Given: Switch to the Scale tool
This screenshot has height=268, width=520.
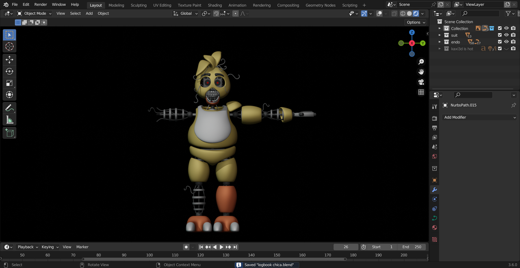Looking at the screenshot, I should pyautogui.click(x=9, y=83).
